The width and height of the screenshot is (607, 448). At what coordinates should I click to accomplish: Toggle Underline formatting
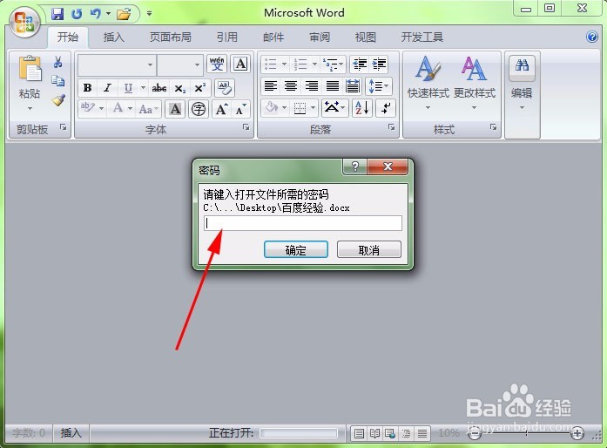pyautogui.click(x=128, y=88)
